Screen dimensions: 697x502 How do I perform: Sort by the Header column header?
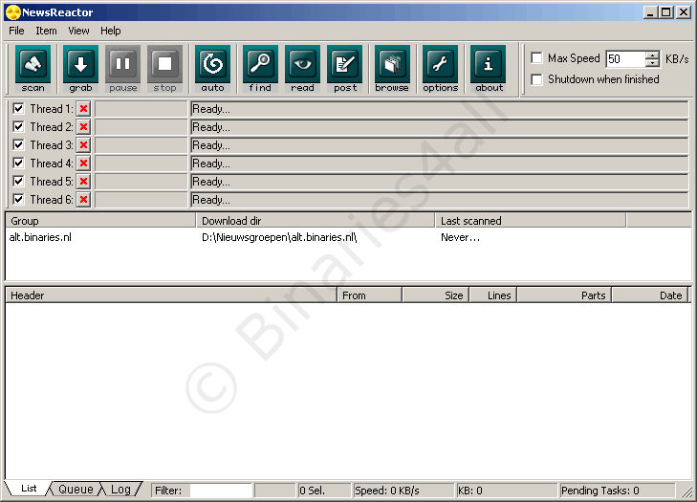click(x=171, y=295)
